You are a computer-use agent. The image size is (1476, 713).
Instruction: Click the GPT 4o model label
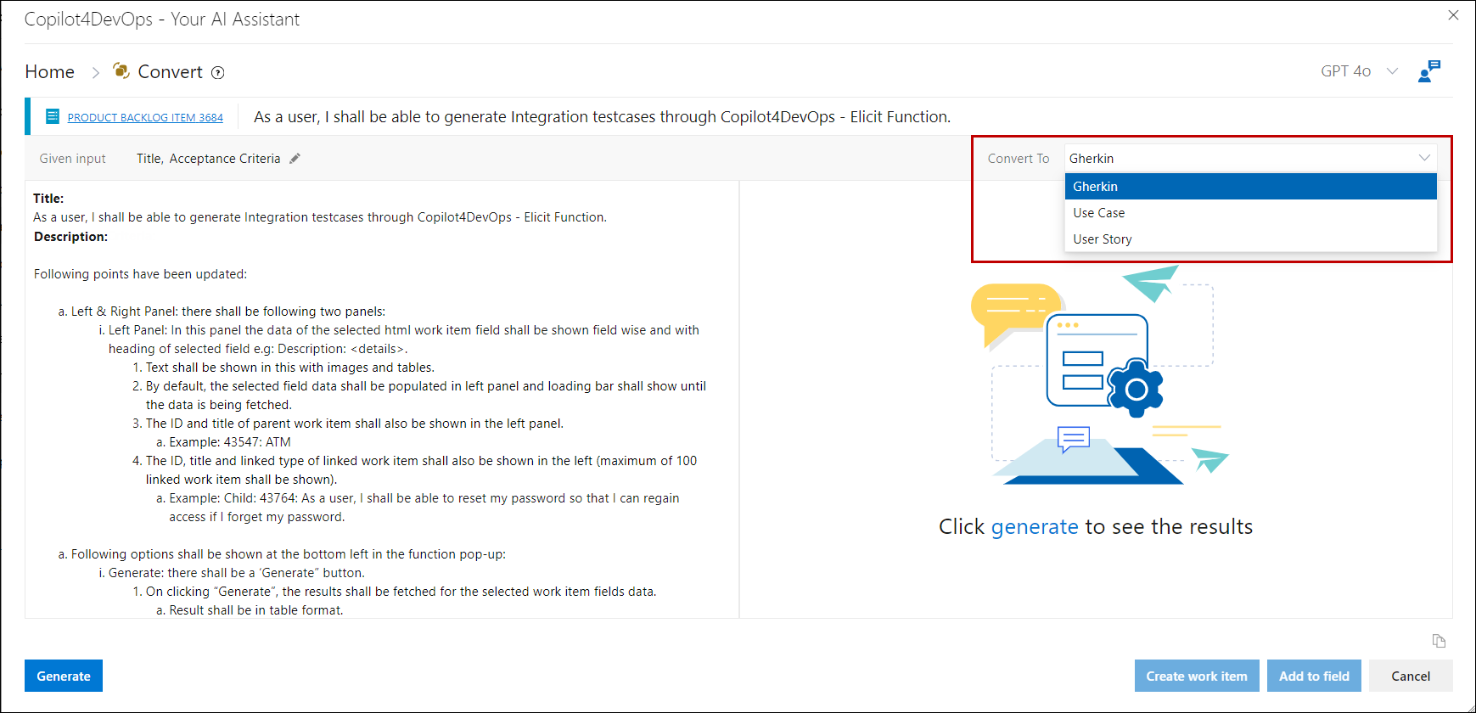click(1345, 71)
